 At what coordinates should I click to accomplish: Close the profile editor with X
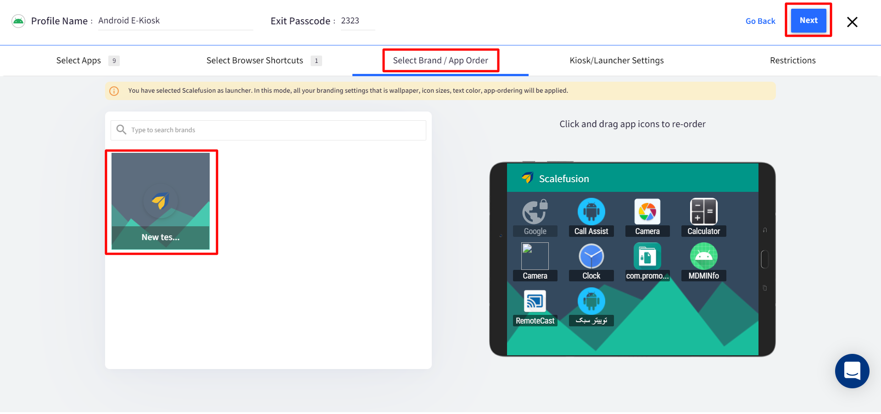coord(852,22)
